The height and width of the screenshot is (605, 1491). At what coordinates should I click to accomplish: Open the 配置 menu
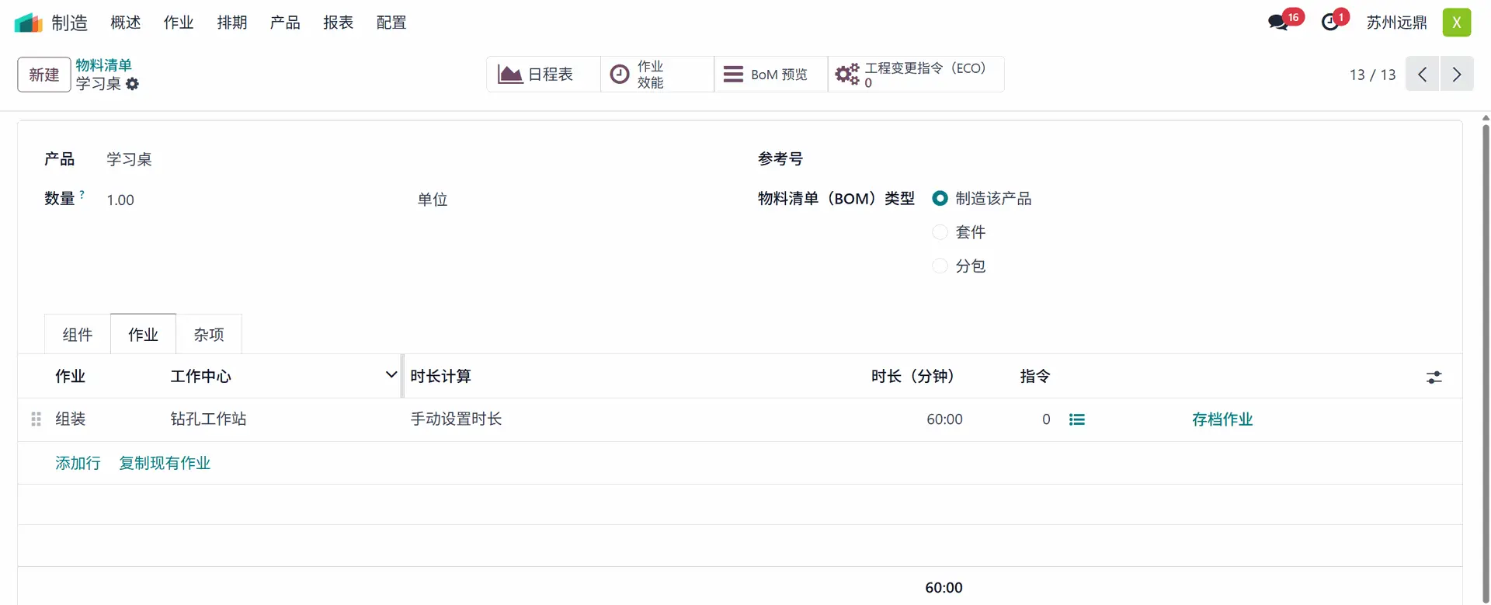click(x=391, y=23)
